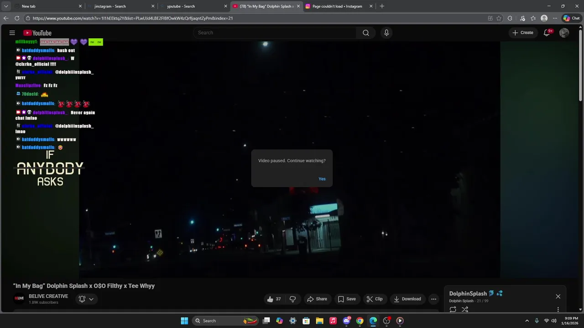Open Microsoft Store from taskbar
This screenshot has height=328, width=584.
(307, 321)
